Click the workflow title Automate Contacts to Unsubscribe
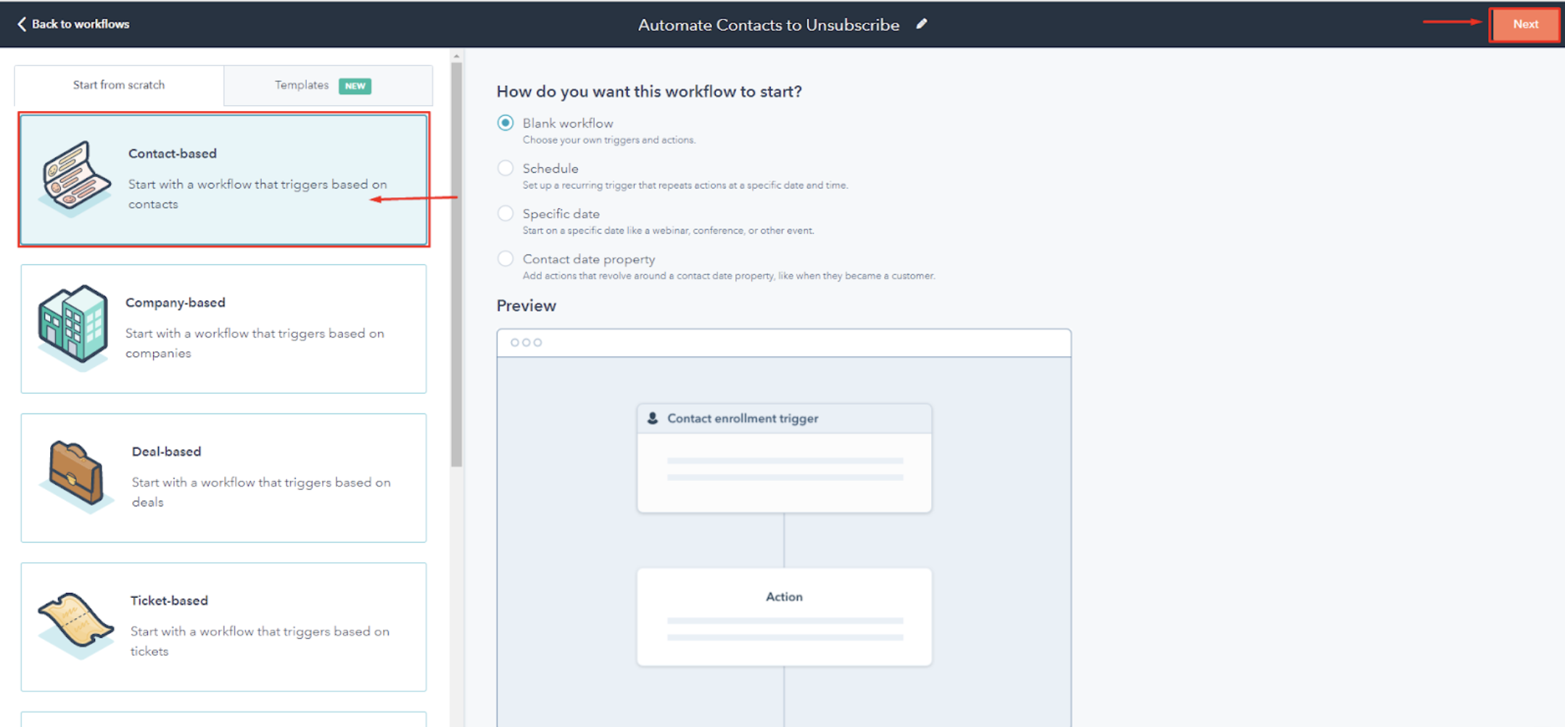 [x=769, y=25]
